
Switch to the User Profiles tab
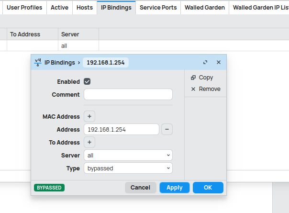[x=24, y=8]
